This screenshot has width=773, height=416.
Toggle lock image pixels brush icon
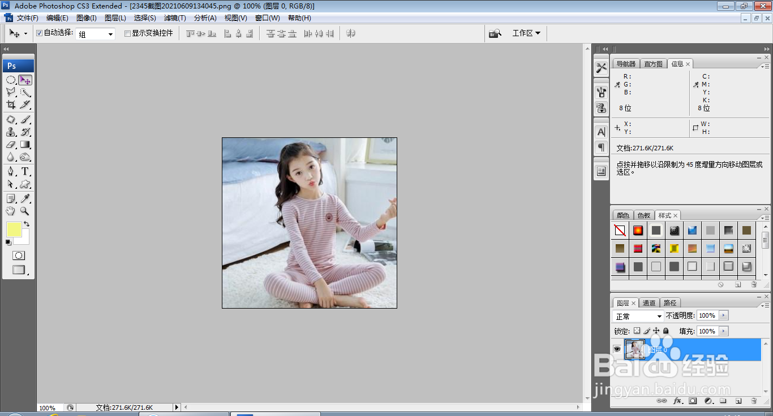(x=647, y=331)
